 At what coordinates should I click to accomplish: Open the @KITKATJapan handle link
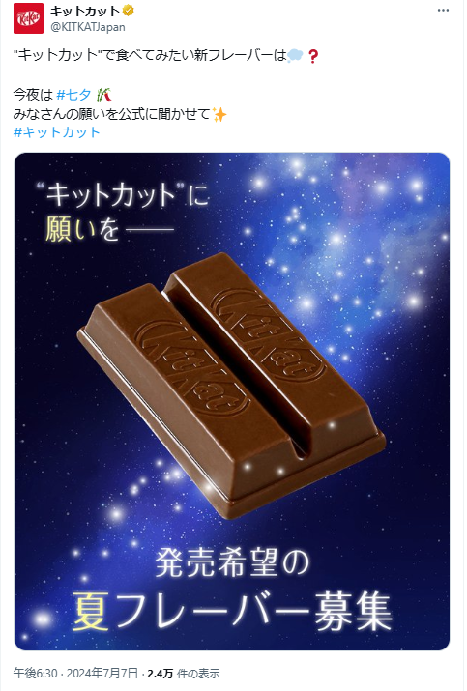click(88, 27)
